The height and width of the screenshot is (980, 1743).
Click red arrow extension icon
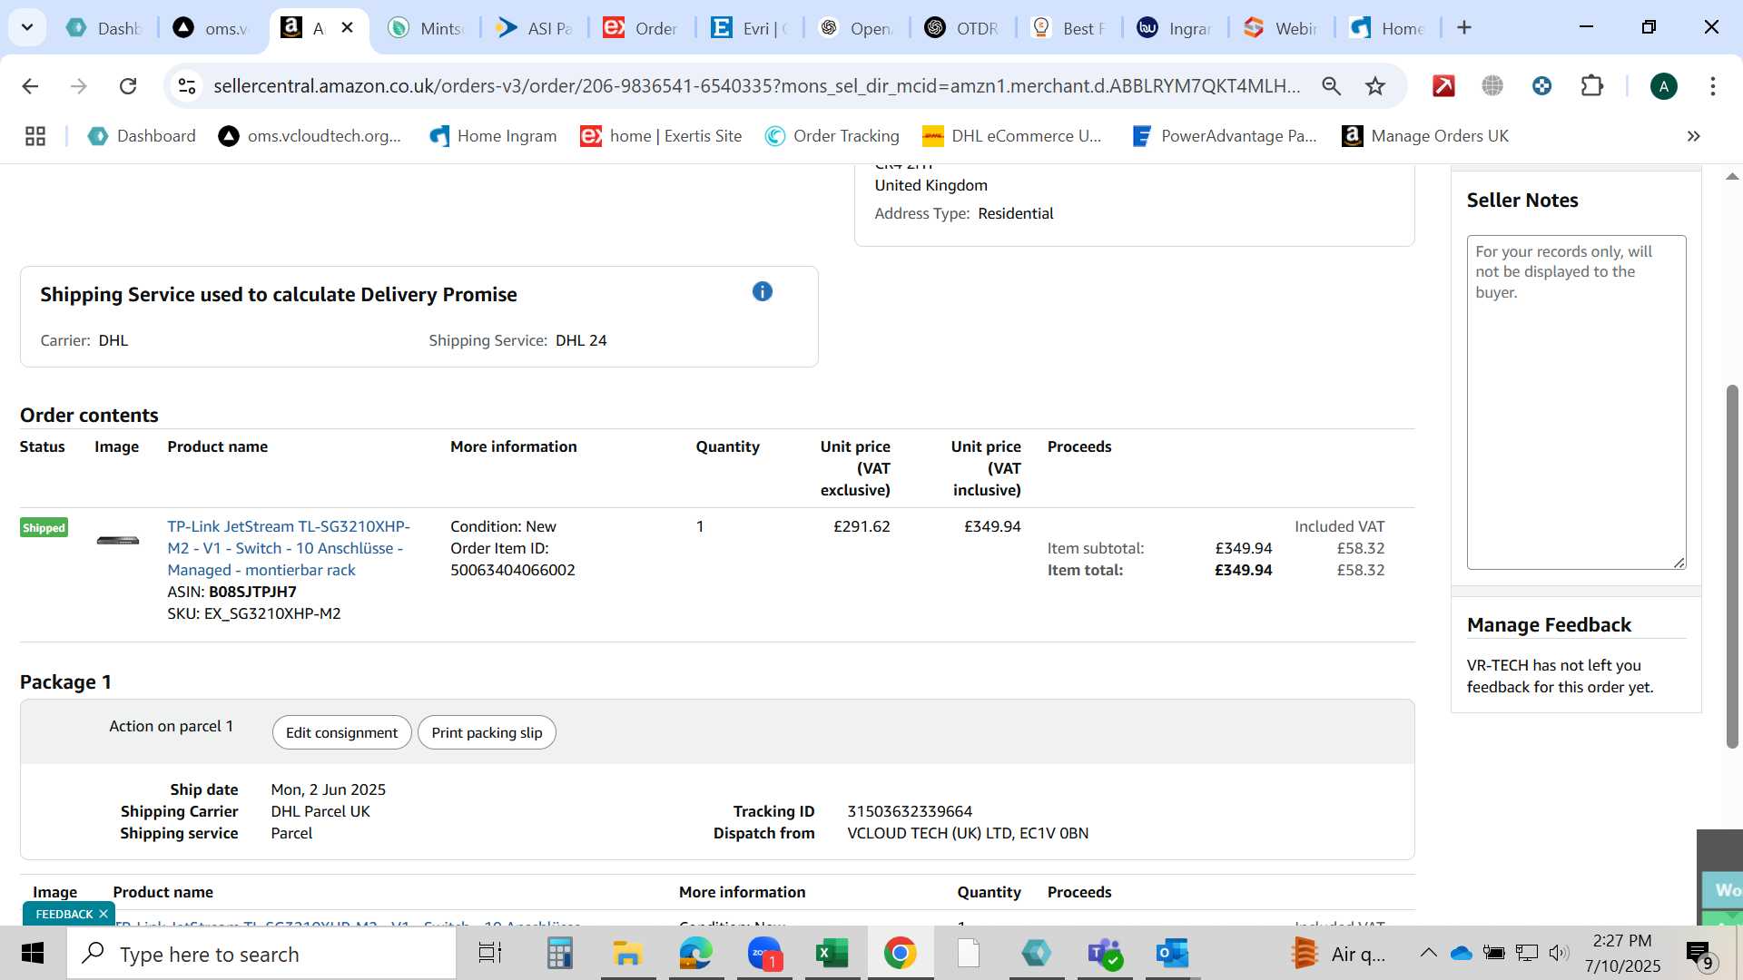(1443, 86)
